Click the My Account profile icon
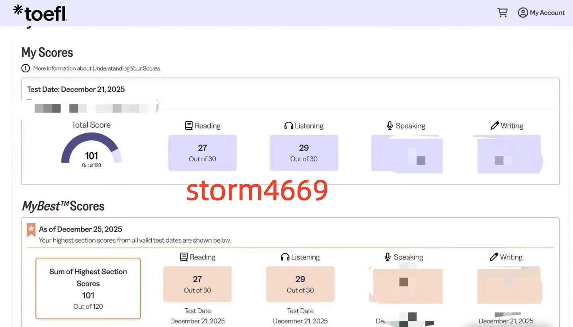 (x=522, y=13)
